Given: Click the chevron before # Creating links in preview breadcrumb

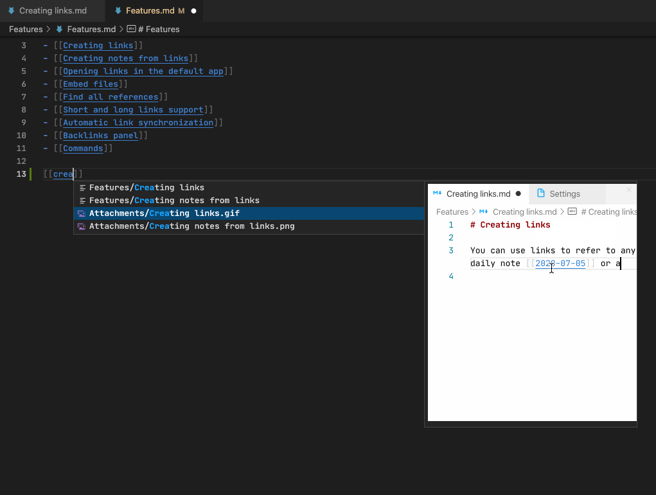Looking at the screenshot, I should click(x=562, y=212).
